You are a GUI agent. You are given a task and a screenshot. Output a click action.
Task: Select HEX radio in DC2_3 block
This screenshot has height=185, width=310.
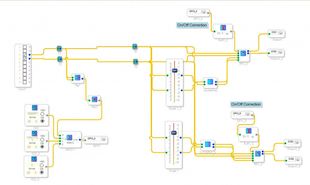click(x=42, y=165)
